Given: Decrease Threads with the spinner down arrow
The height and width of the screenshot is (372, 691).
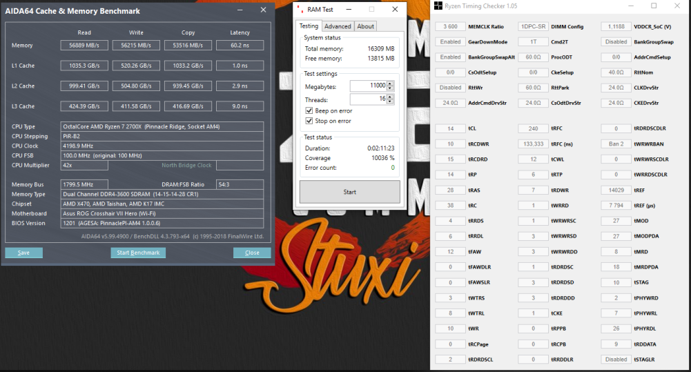Looking at the screenshot, I should 390,101.
